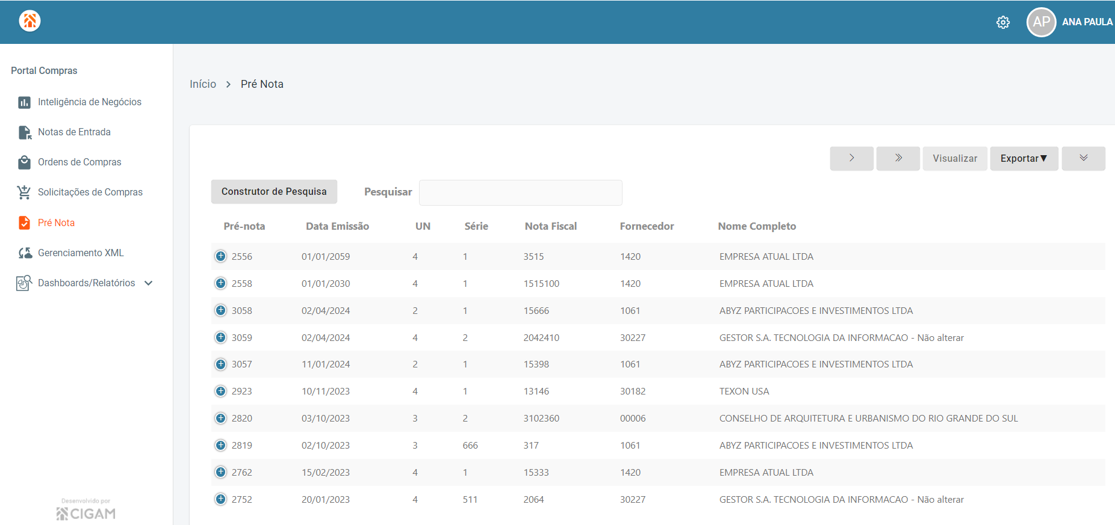Open the Exportar dropdown
This screenshot has height=525, width=1115.
1024,159
